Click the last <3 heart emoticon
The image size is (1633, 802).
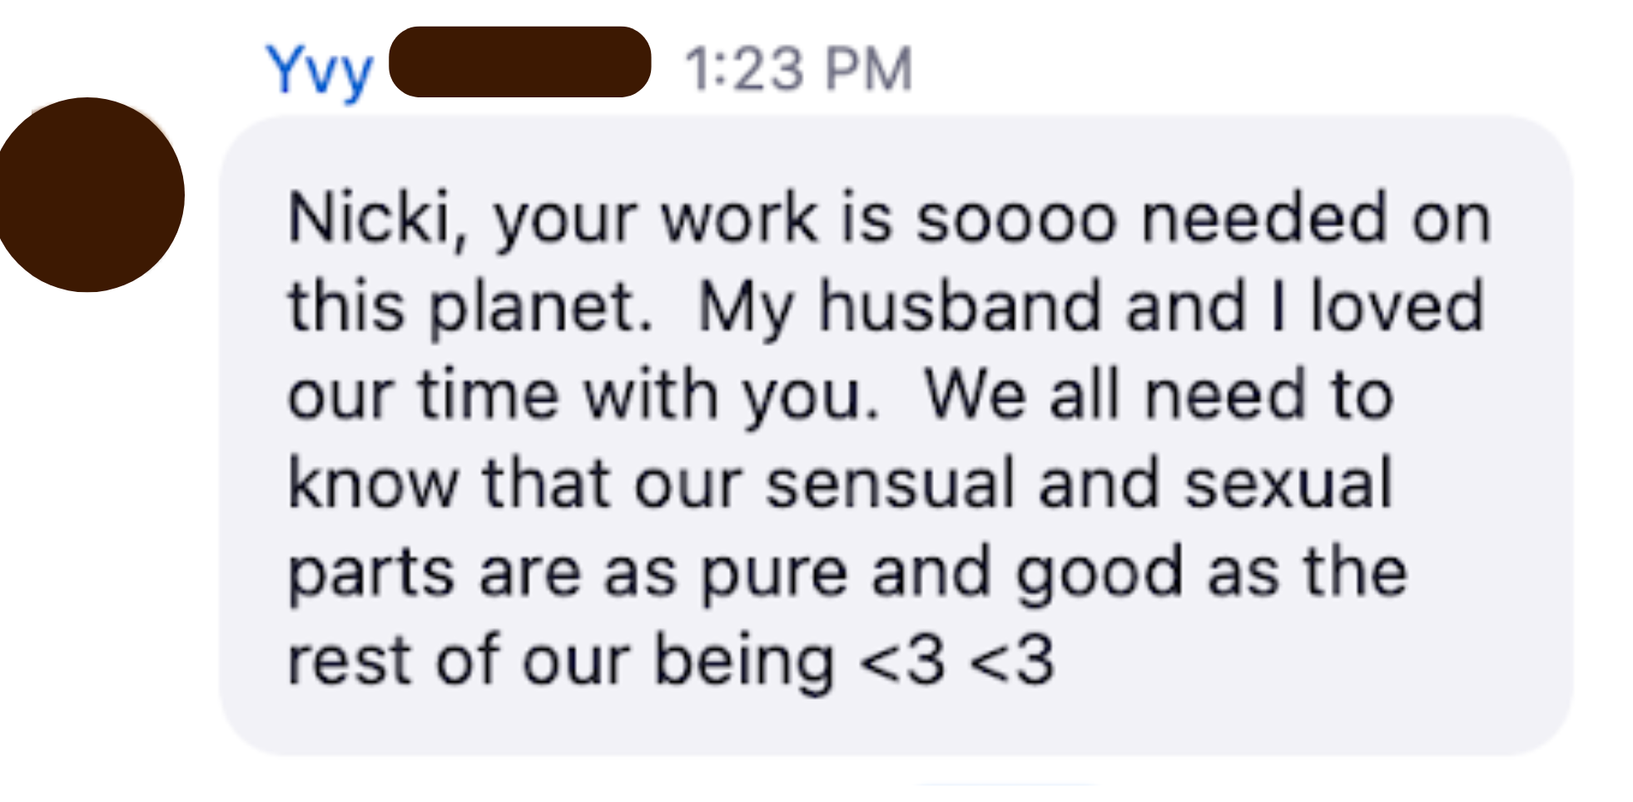click(1012, 663)
